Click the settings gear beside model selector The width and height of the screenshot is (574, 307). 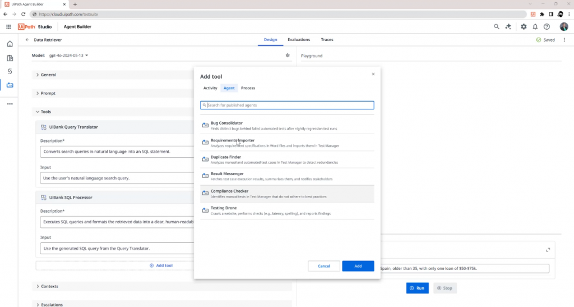point(288,55)
